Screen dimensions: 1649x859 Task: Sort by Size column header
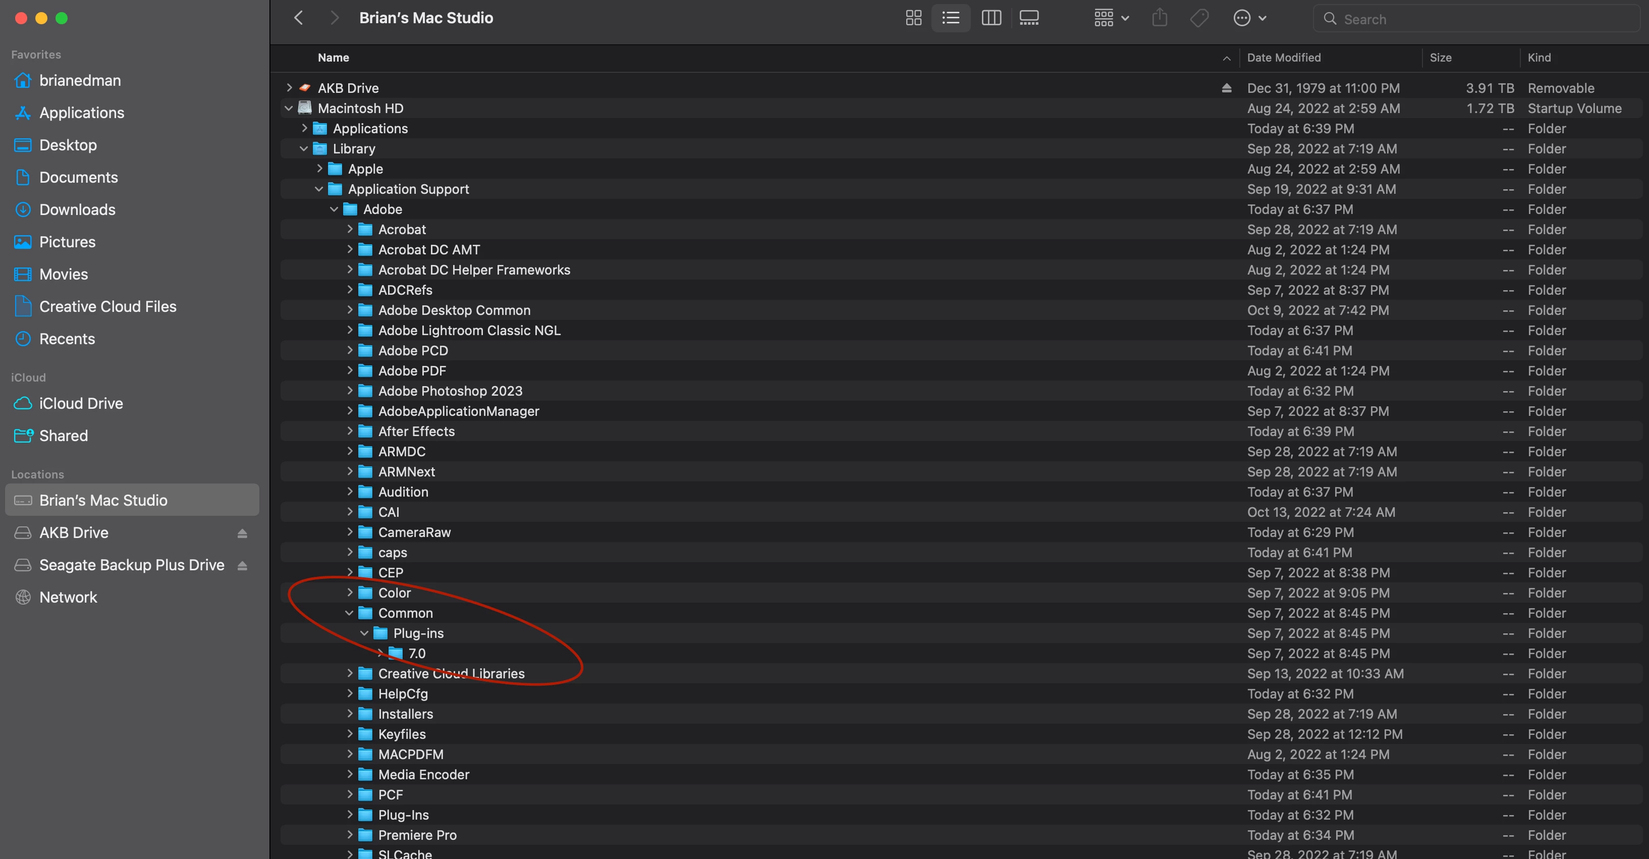pos(1440,58)
